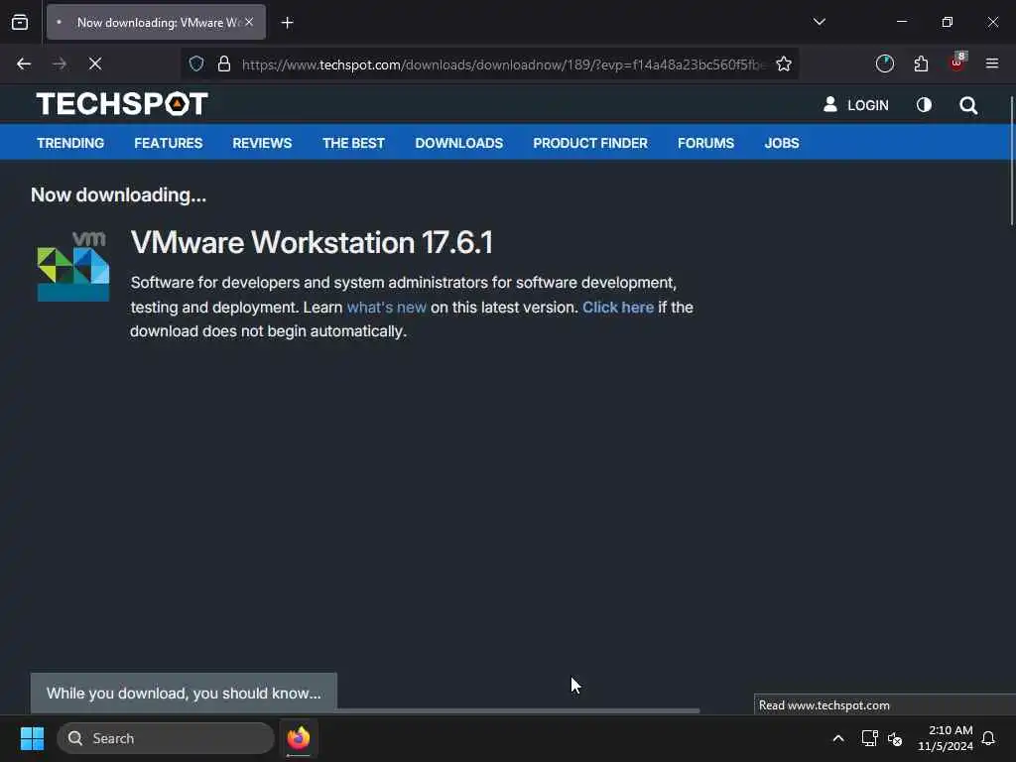The height and width of the screenshot is (762, 1016).
Task: Open the muted volume tray icon
Action: pos(895,738)
